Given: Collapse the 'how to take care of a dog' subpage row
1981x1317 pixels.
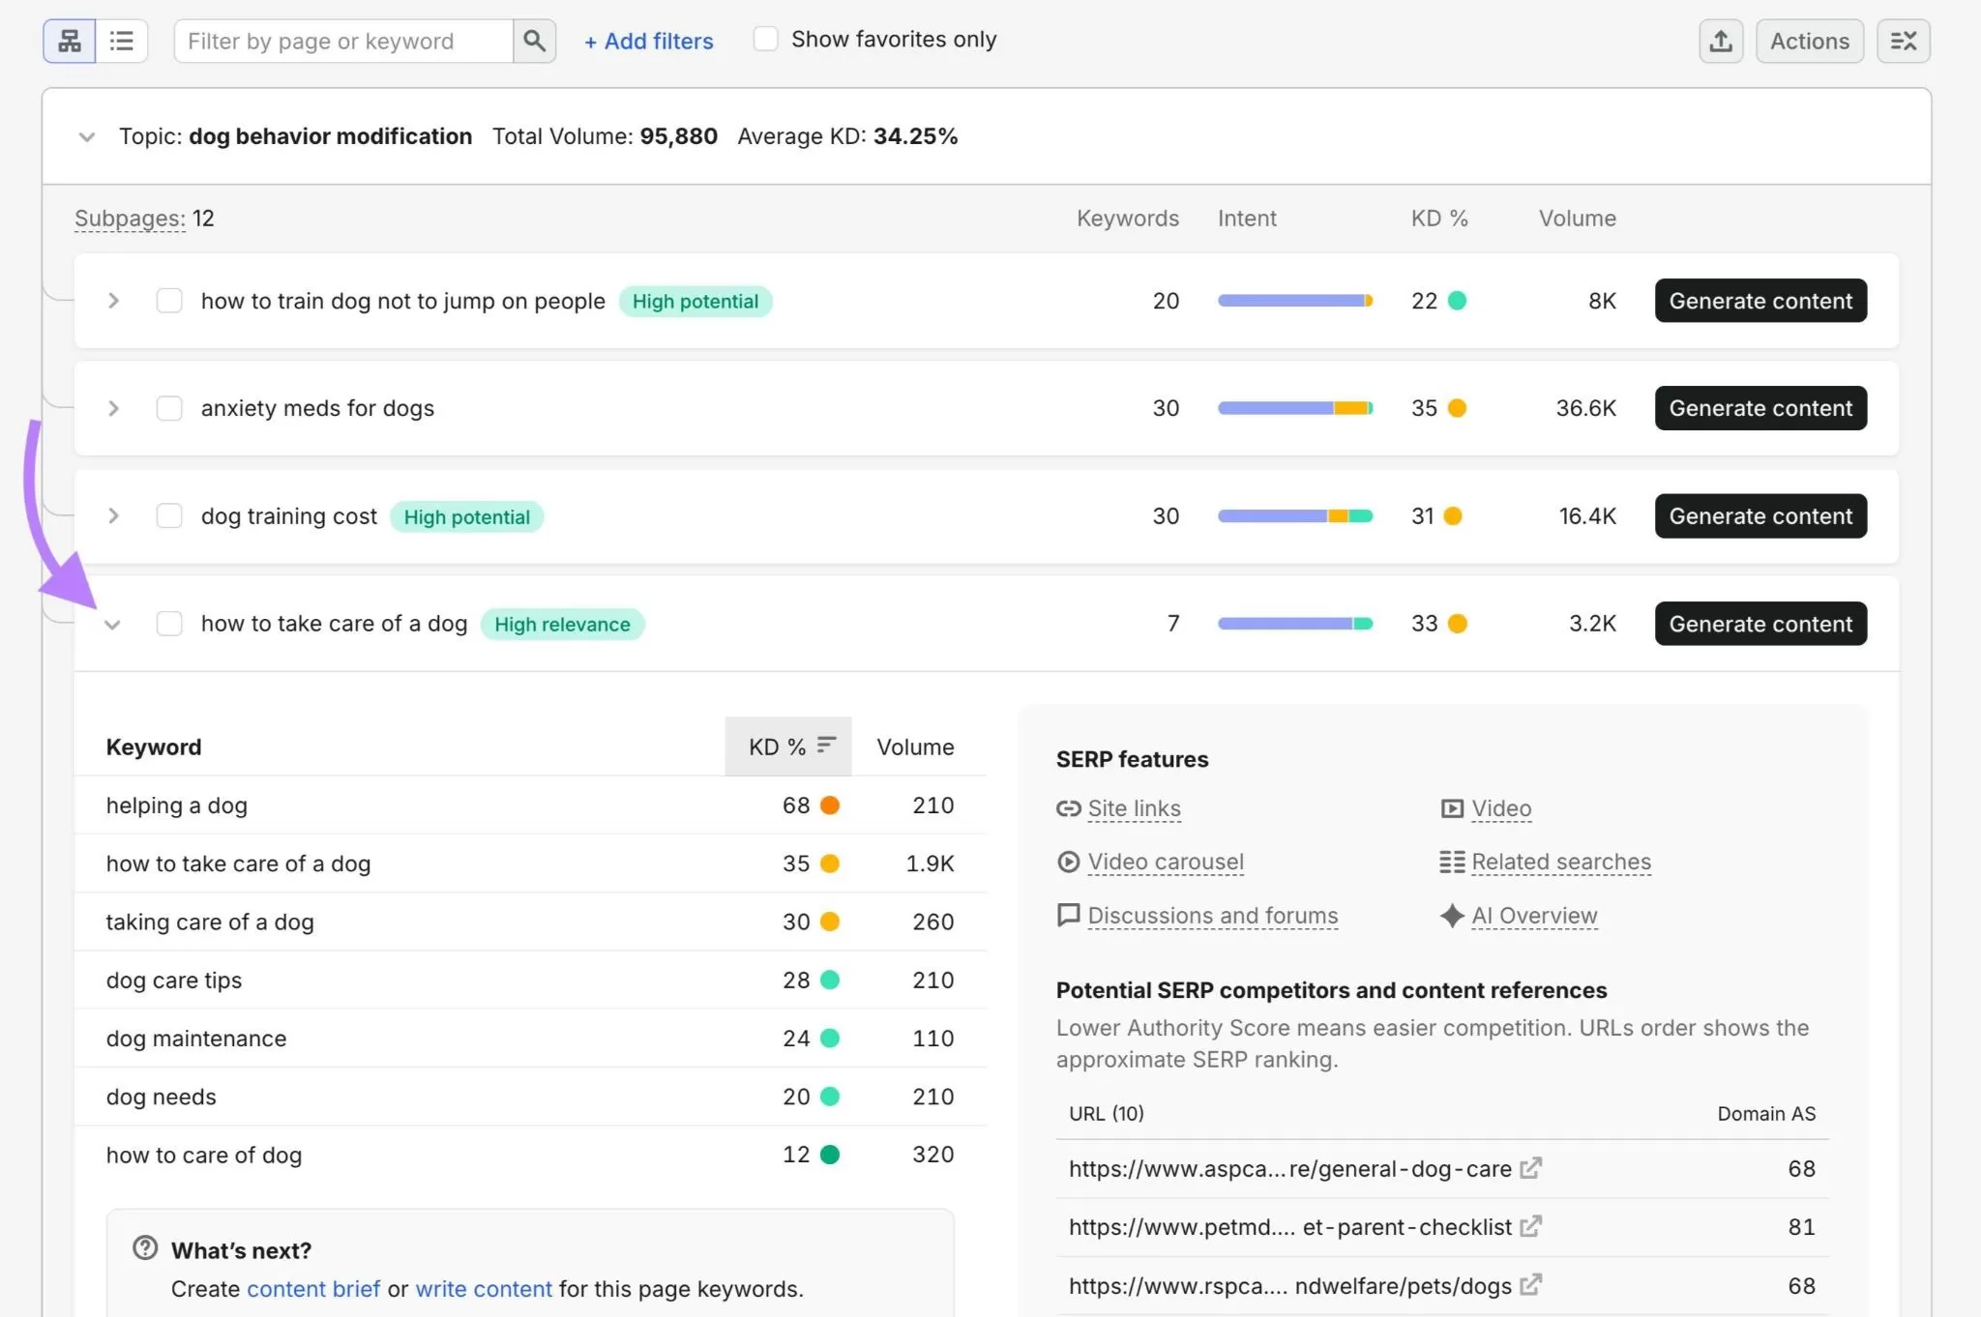Looking at the screenshot, I should click(x=112, y=625).
